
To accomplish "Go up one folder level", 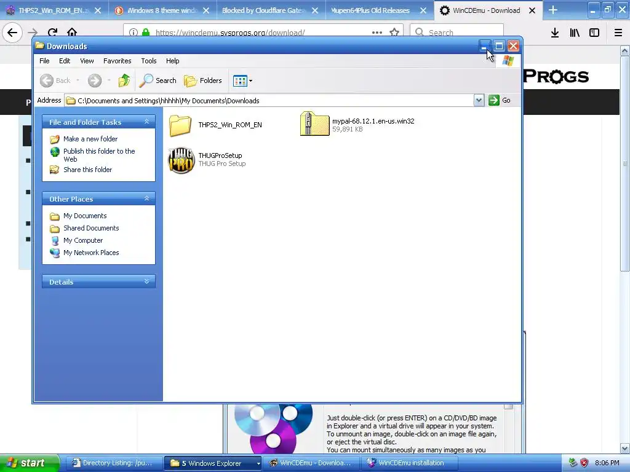I will click(x=124, y=81).
